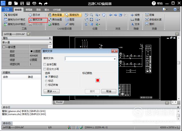Viewport: 182px width, 131px height.
Task: Save the drawing with the Save icon
Action: (x=22, y=3)
